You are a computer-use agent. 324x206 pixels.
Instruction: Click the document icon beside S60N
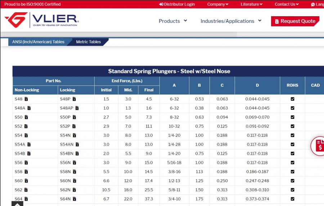tap(75, 181)
